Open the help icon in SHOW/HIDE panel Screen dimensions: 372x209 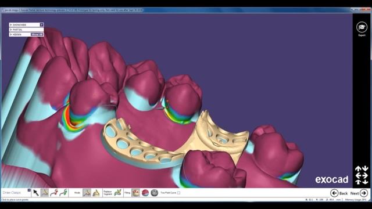(x=41, y=24)
